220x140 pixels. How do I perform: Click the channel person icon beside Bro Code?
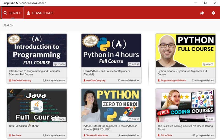tap(10, 135)
